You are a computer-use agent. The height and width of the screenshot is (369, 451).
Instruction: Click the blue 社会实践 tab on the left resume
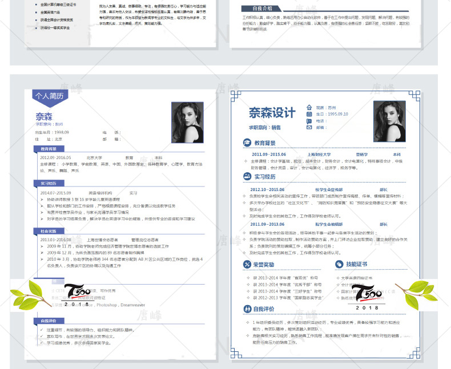point(49,231)
